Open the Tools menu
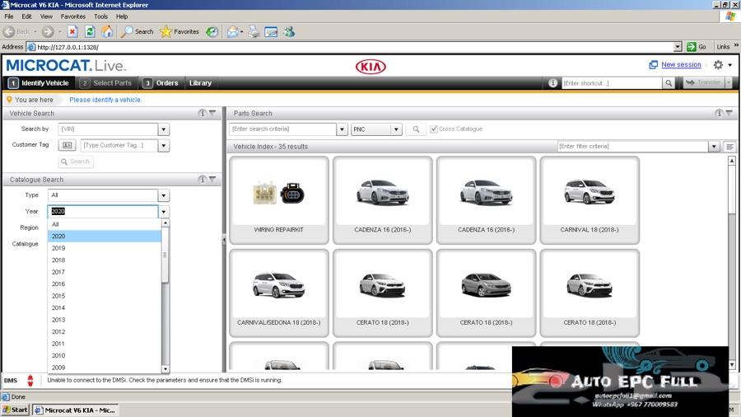Image resolution: width=741 pixels, height=417 pixels. pyautogui.click(x=100, y=16)
